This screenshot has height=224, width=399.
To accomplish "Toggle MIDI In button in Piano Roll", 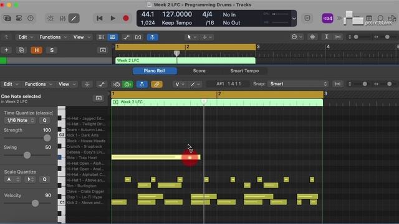I will [117, 85].
